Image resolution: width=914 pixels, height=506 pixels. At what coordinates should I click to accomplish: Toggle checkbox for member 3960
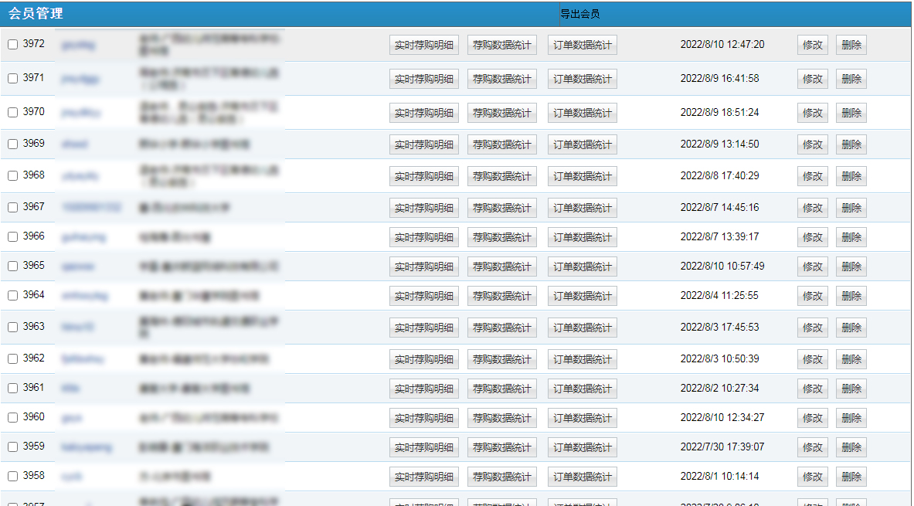click(12, 418)
